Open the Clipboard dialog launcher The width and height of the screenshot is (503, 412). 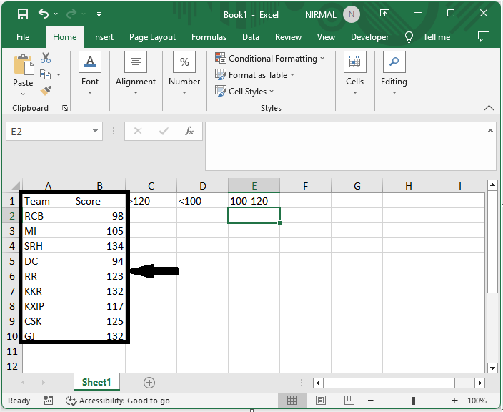(x=65, y=108)
